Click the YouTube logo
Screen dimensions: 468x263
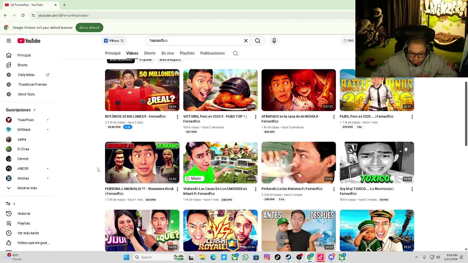(29, 41)
